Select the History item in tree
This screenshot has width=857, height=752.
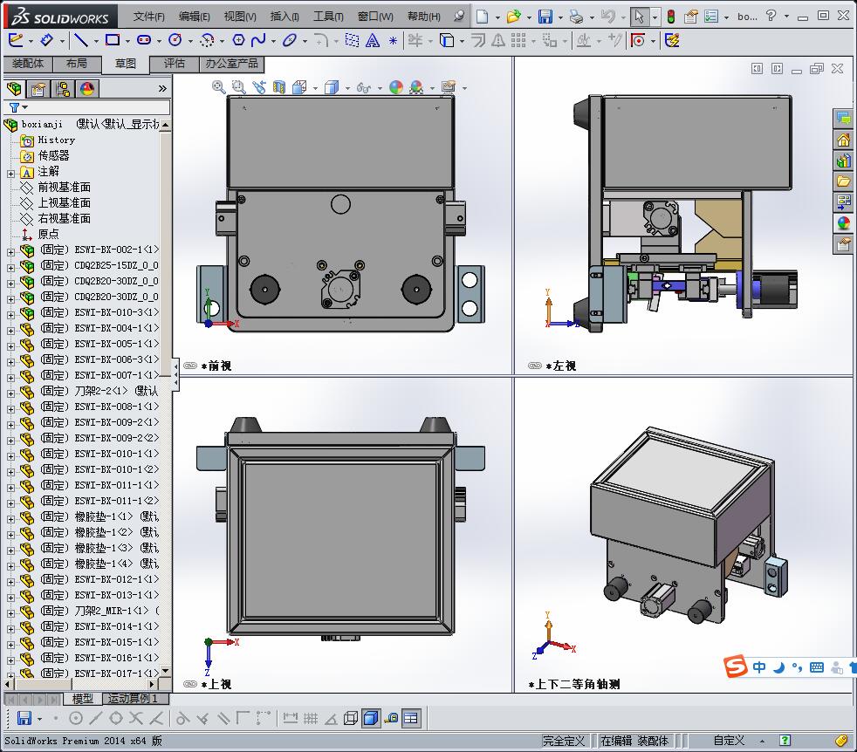coord(57,140)
